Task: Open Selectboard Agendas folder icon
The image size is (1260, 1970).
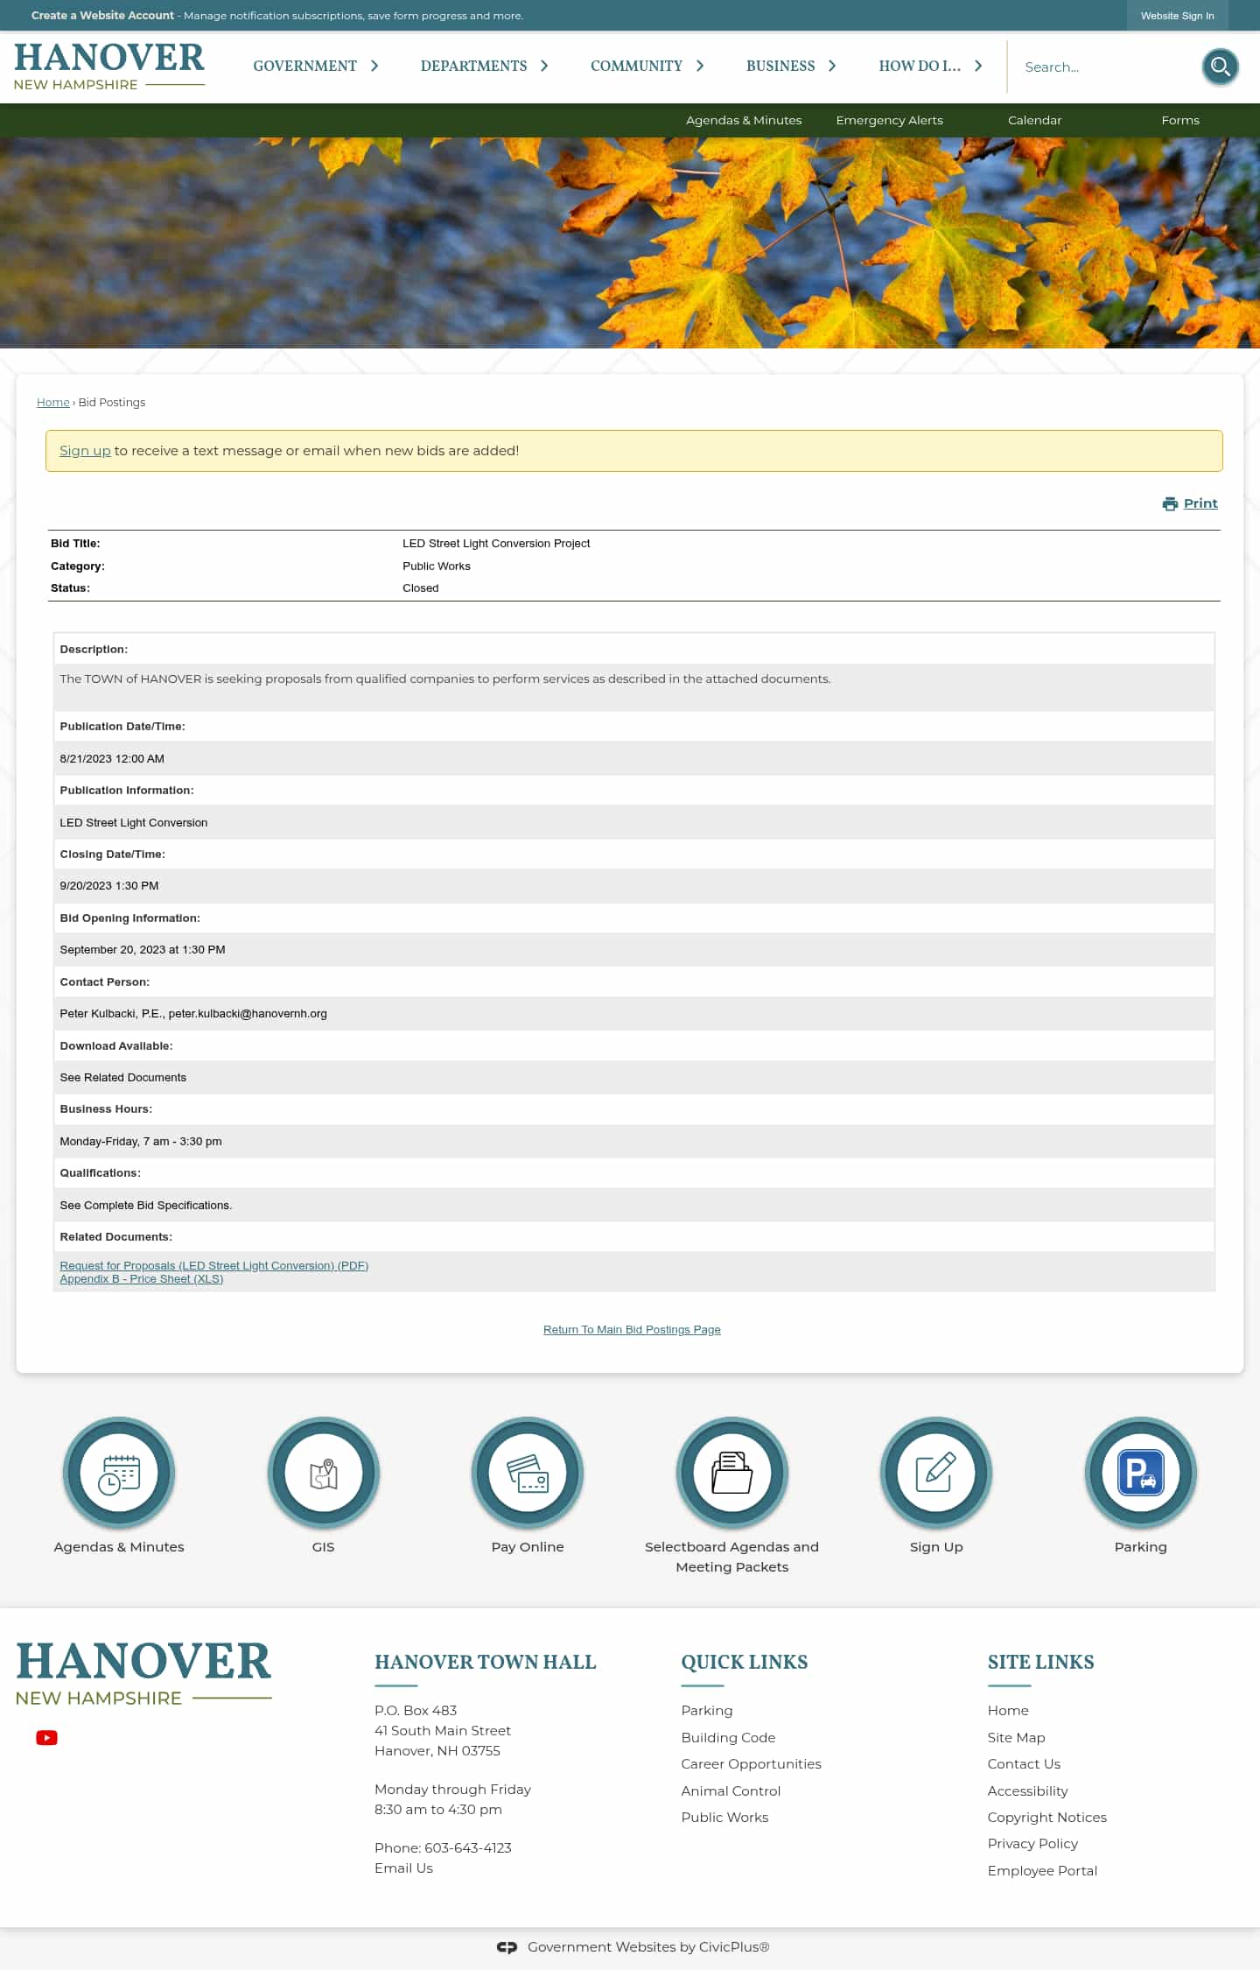Action: [x=732, y=1474]
